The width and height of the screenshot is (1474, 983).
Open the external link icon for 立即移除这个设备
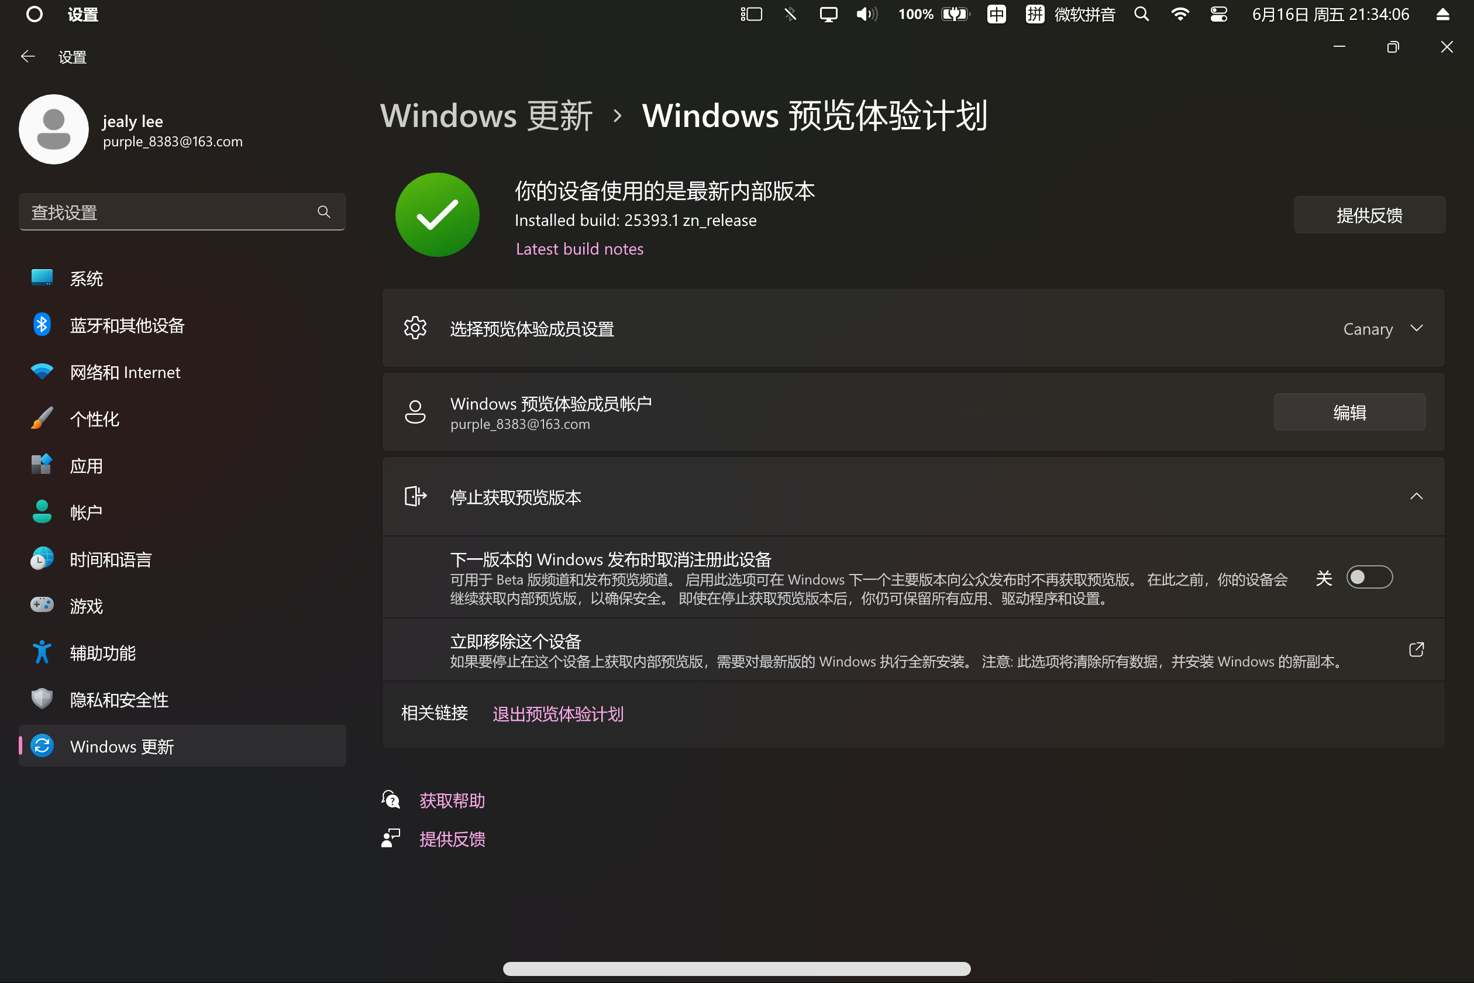[1416, 649]
